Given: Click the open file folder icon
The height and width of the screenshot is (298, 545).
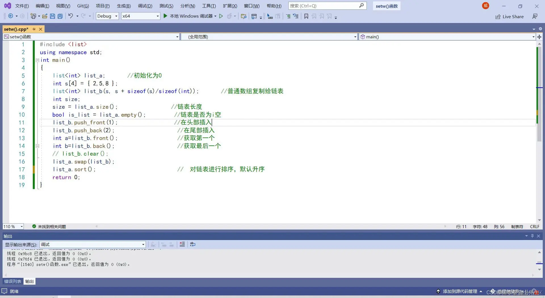Looking at the screenshot, I should click(45, 16).
